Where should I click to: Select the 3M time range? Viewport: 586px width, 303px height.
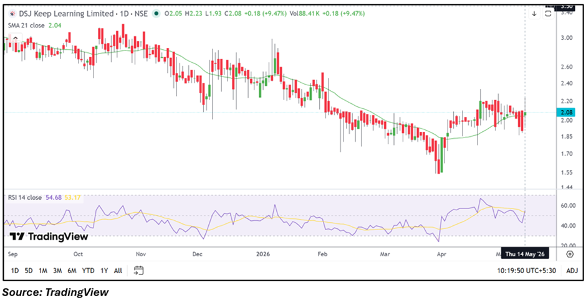click(x=57, y=271)
